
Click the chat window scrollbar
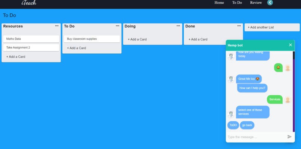click(294, 92)
